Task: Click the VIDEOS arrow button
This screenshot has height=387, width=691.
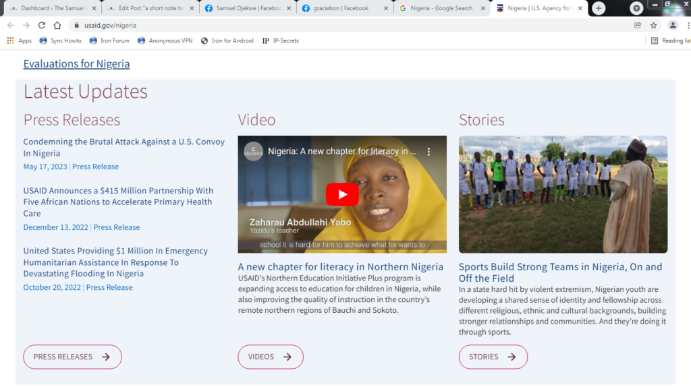Action: [271, 357]
